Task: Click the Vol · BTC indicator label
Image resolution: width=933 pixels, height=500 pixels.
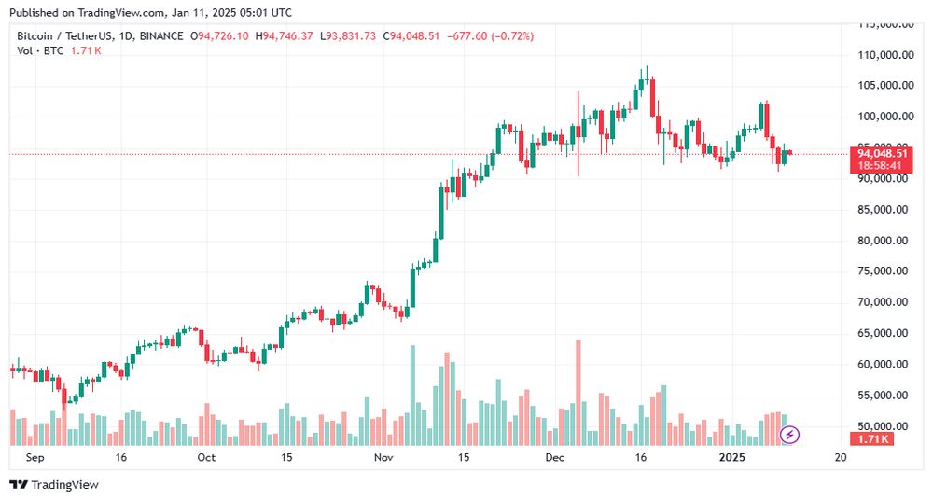Action: pos(40,51)
